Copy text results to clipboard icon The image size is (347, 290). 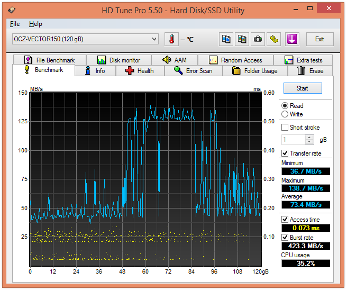(226, 39)
